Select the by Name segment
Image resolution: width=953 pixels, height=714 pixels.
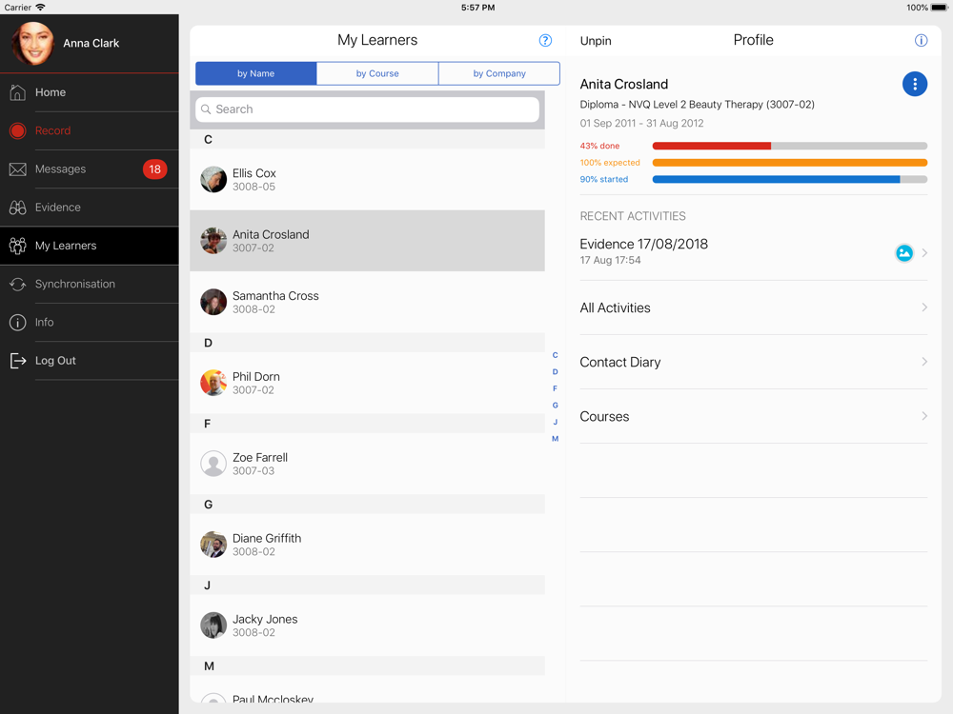255,73
